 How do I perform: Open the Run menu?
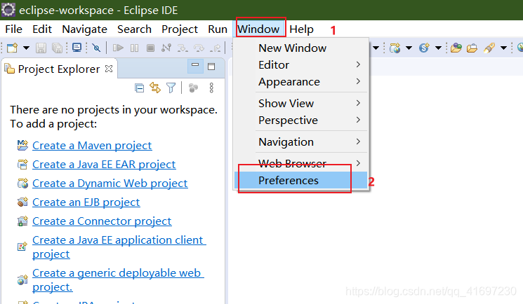pyautogui.click(x=218, y=29)
